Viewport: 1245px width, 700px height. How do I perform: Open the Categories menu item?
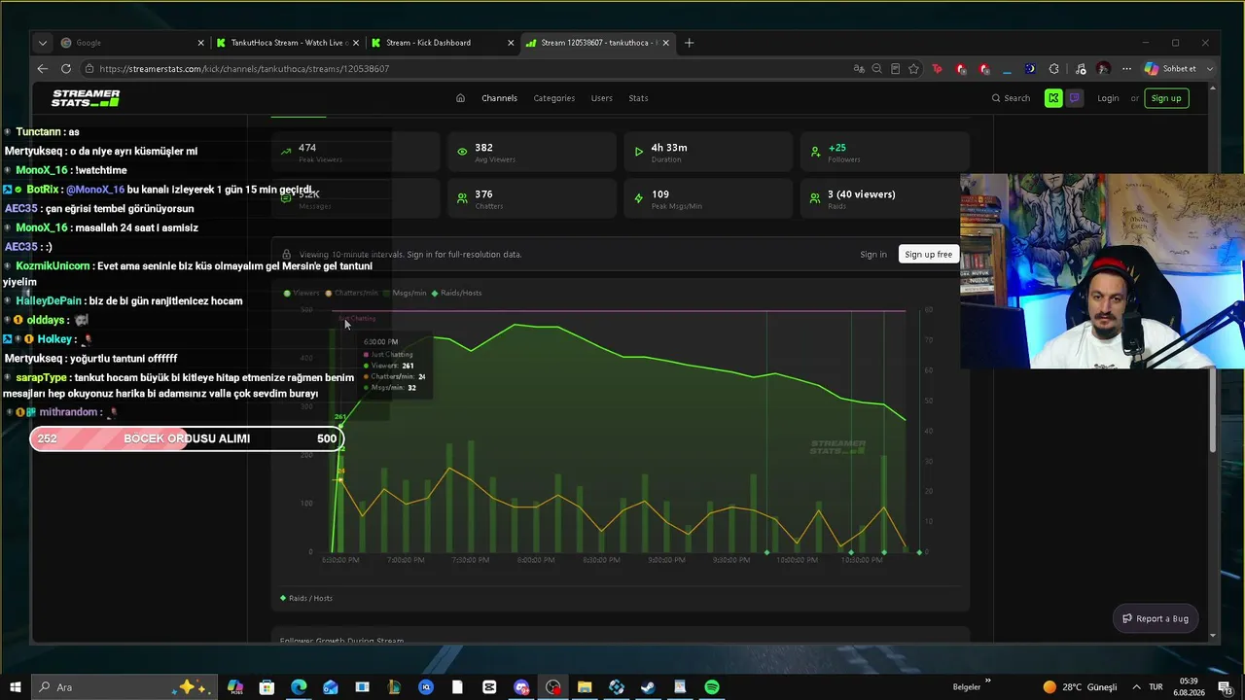[x=553, y=98]
